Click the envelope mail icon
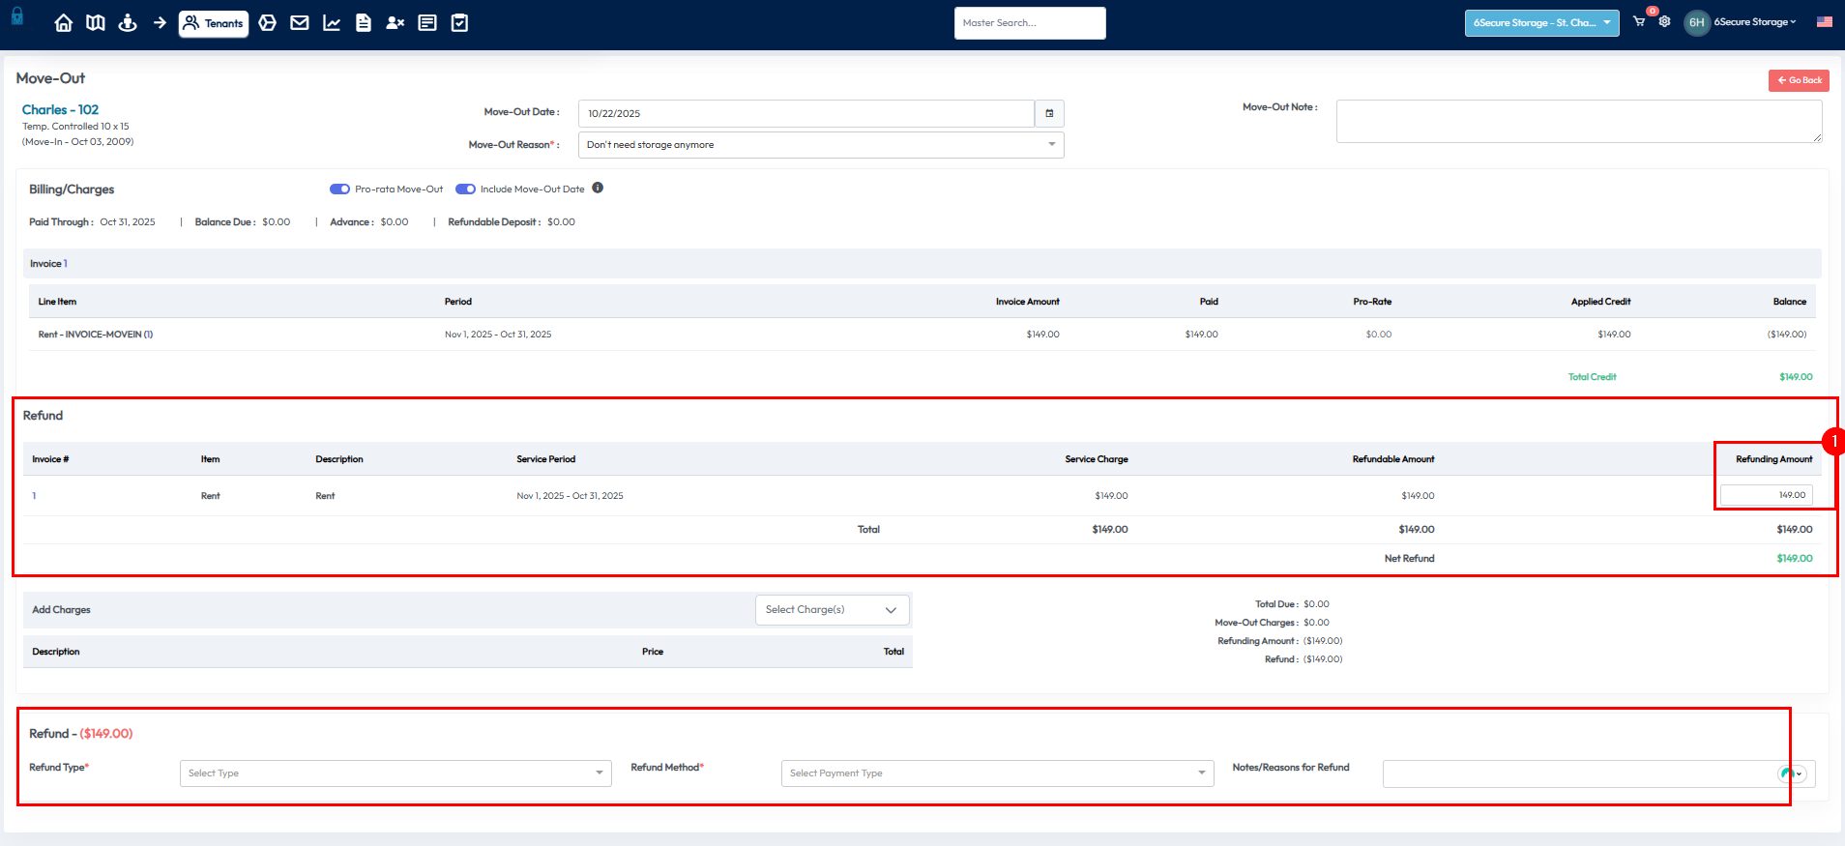Viewport: 1845px width, 846px height. click(x=300, y=23)
